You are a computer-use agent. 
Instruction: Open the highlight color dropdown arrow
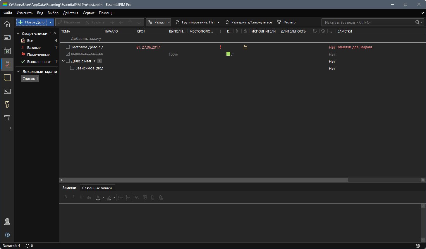114,198
